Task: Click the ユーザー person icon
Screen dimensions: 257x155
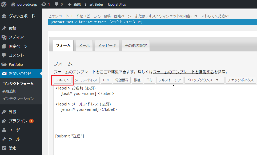Action: pos(4,130)
